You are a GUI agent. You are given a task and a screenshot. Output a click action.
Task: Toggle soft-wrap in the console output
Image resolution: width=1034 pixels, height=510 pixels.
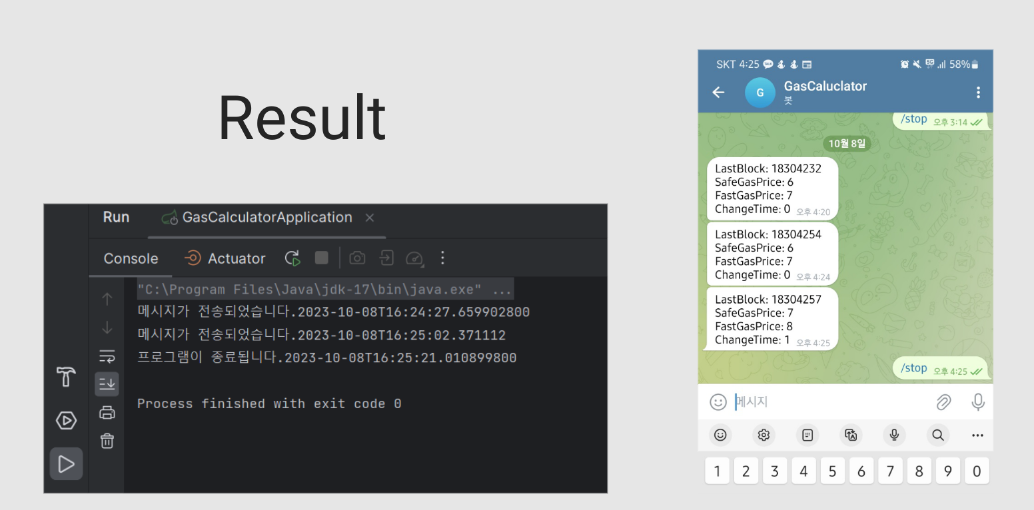[107, 356]
